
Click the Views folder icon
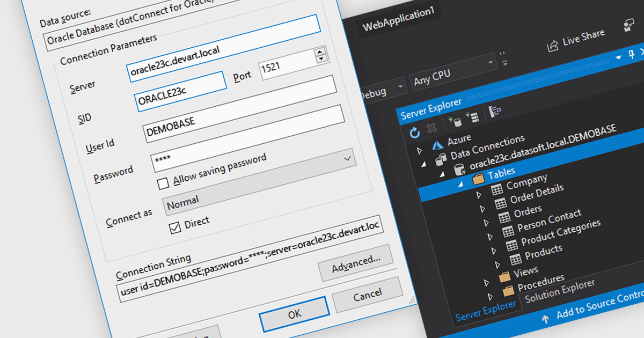(504, 277)
